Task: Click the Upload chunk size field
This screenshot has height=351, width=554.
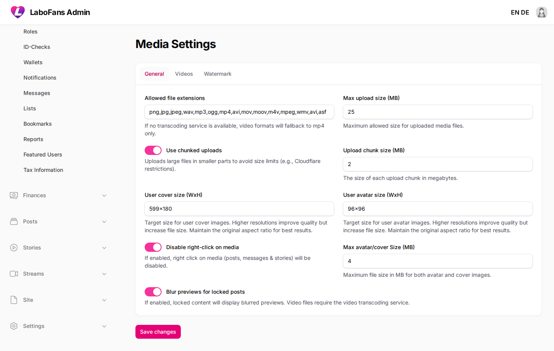Action: [438, 164]
